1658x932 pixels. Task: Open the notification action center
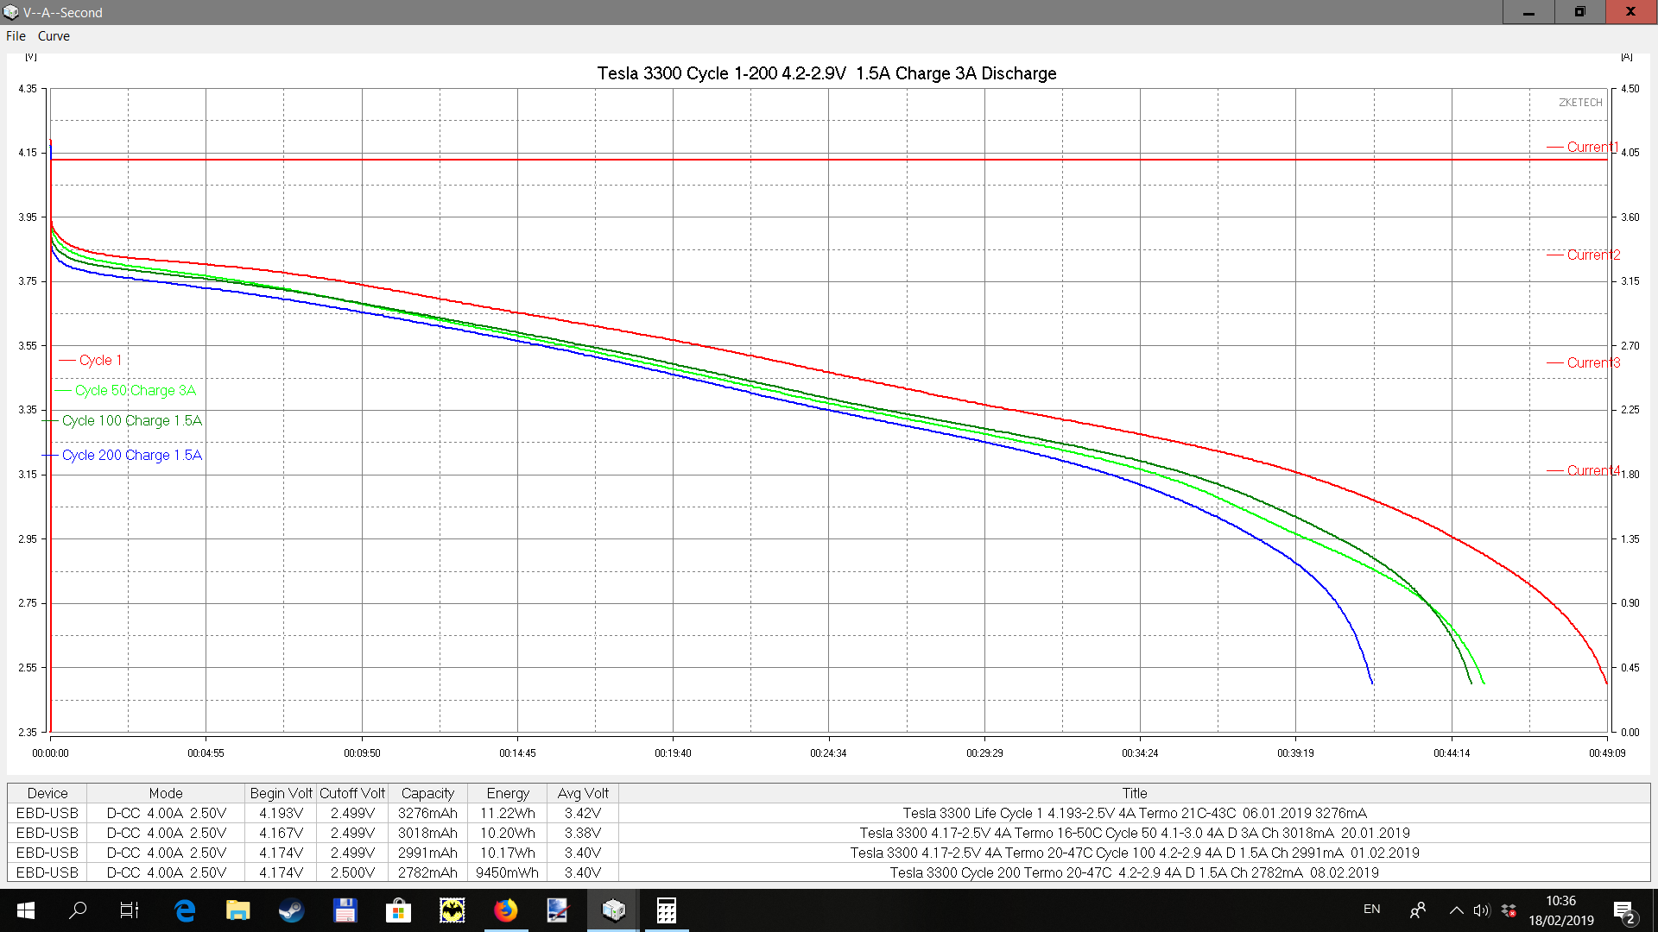pos(1623,910)
